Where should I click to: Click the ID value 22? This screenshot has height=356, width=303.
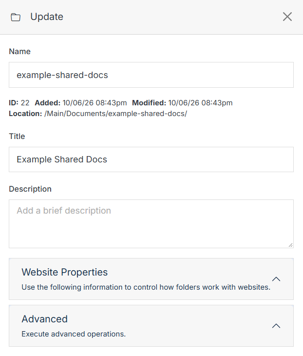click(25, 103)
